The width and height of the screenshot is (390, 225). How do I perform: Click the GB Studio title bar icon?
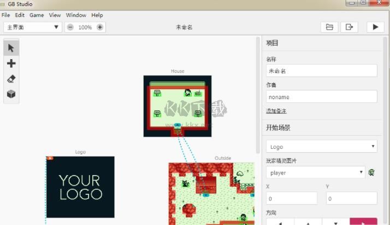(3, 4)
